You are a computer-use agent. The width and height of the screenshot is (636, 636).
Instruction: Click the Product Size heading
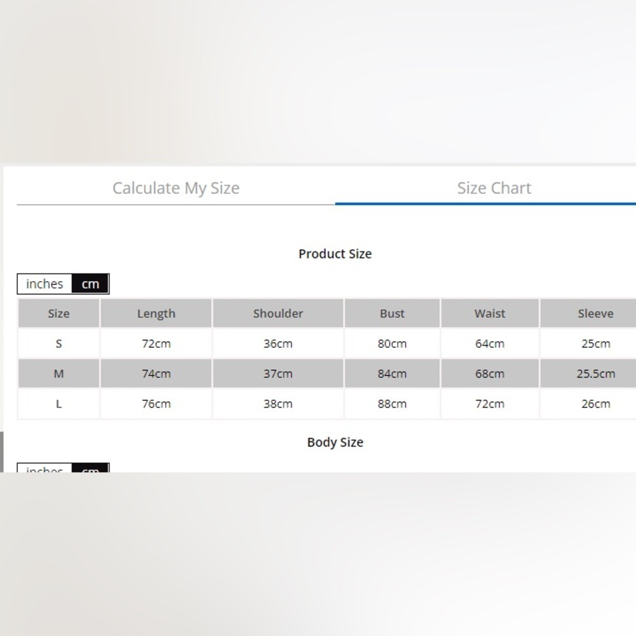[335, 254]
